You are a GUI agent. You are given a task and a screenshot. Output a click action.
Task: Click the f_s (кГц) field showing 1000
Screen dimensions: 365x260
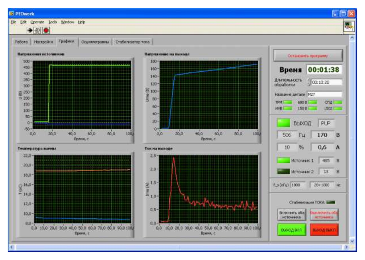298,185
